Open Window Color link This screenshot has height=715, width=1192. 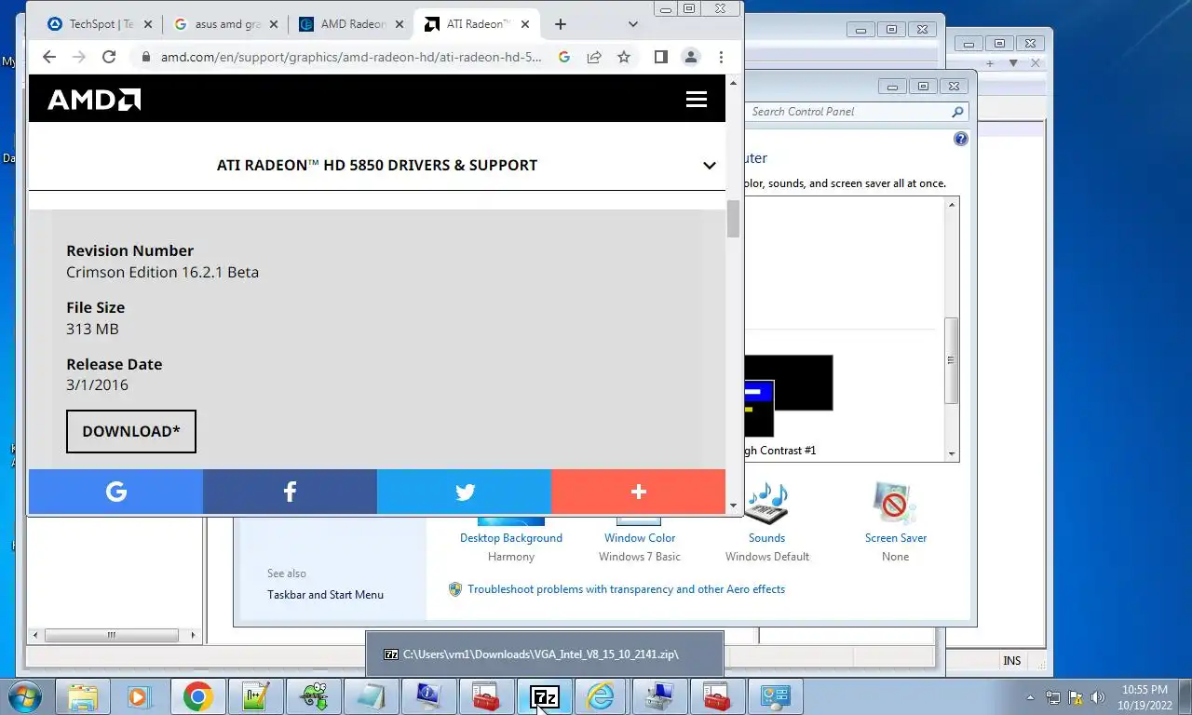pyautogui.click(x=640, y=538)
